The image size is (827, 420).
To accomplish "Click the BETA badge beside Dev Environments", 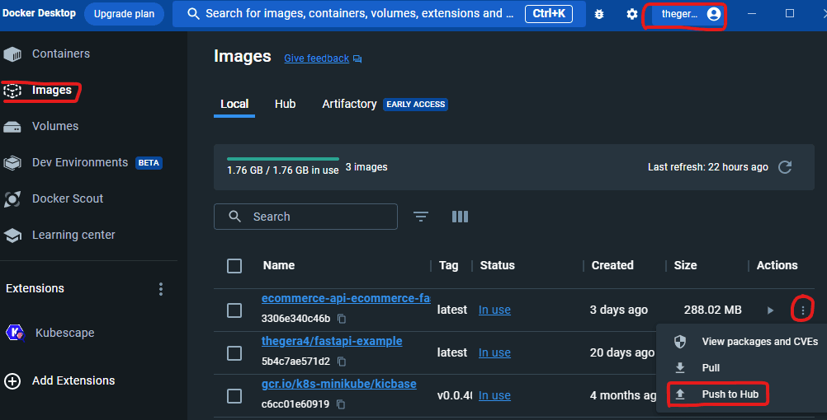I will coord(149,163).
